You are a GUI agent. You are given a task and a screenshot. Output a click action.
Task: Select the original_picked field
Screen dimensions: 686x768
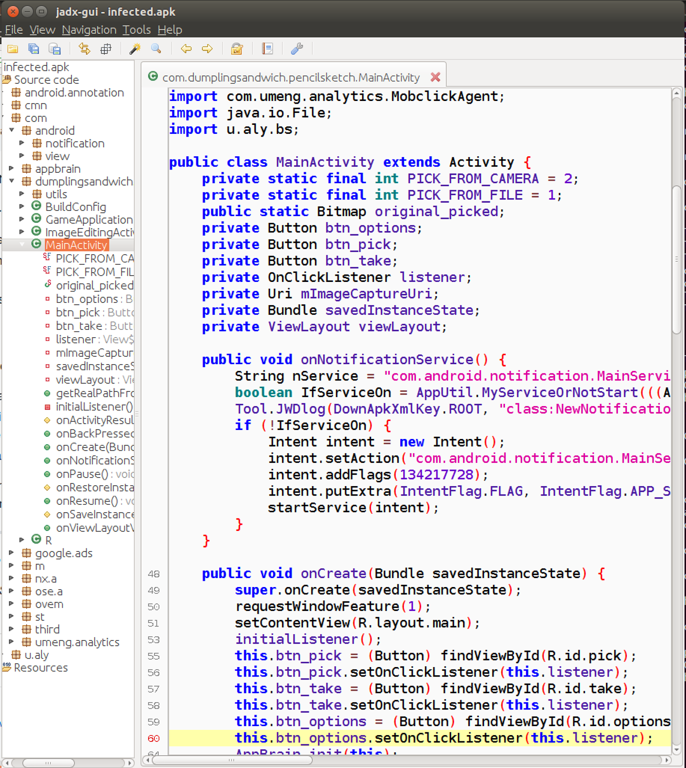94,285
